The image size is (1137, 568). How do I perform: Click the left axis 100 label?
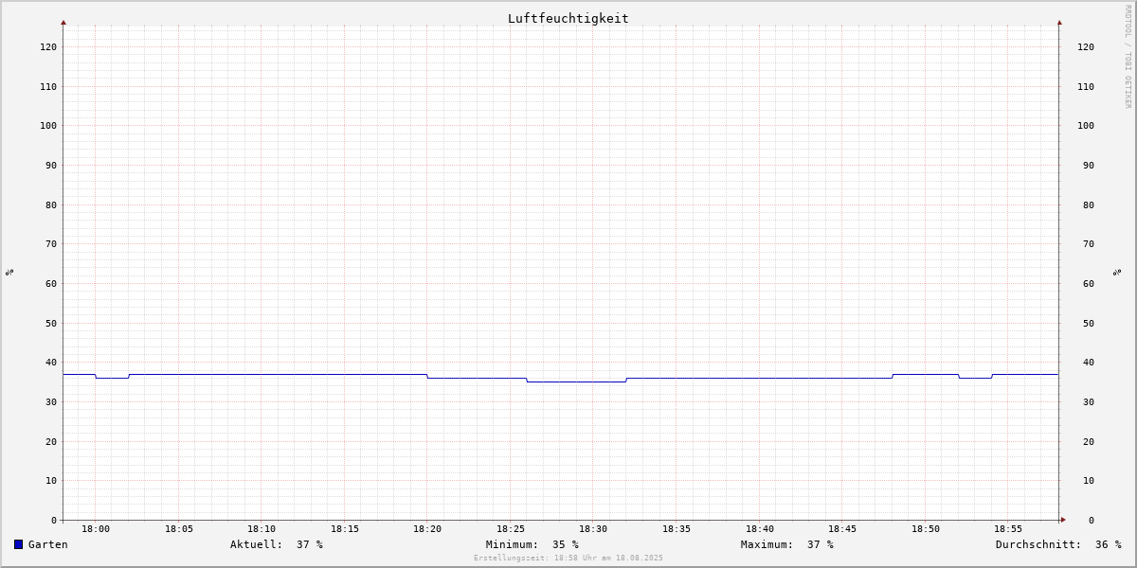click(x=48, y=125)
